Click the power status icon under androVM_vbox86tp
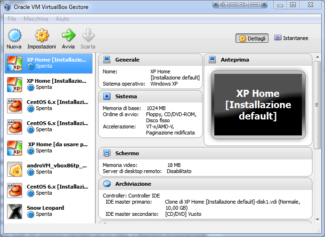 [31, 172]
